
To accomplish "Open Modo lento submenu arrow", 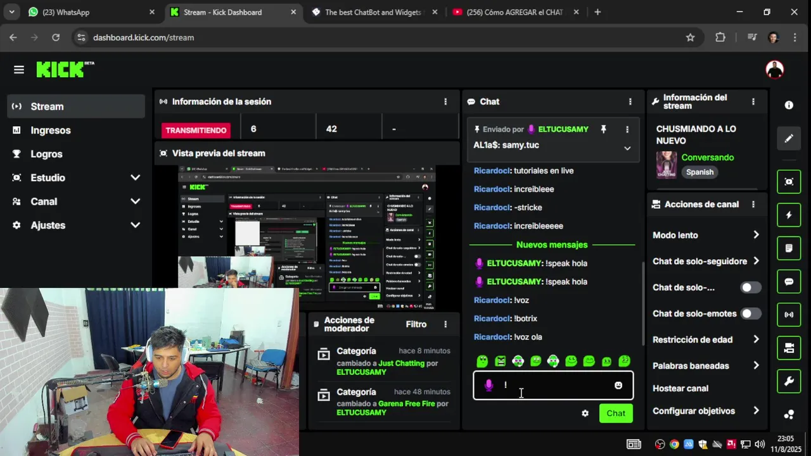I will 756,235.
